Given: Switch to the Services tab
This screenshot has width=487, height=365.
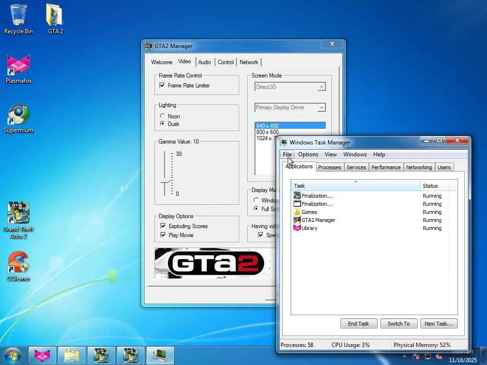Looking at the screenshot, I should coord(356,167).
